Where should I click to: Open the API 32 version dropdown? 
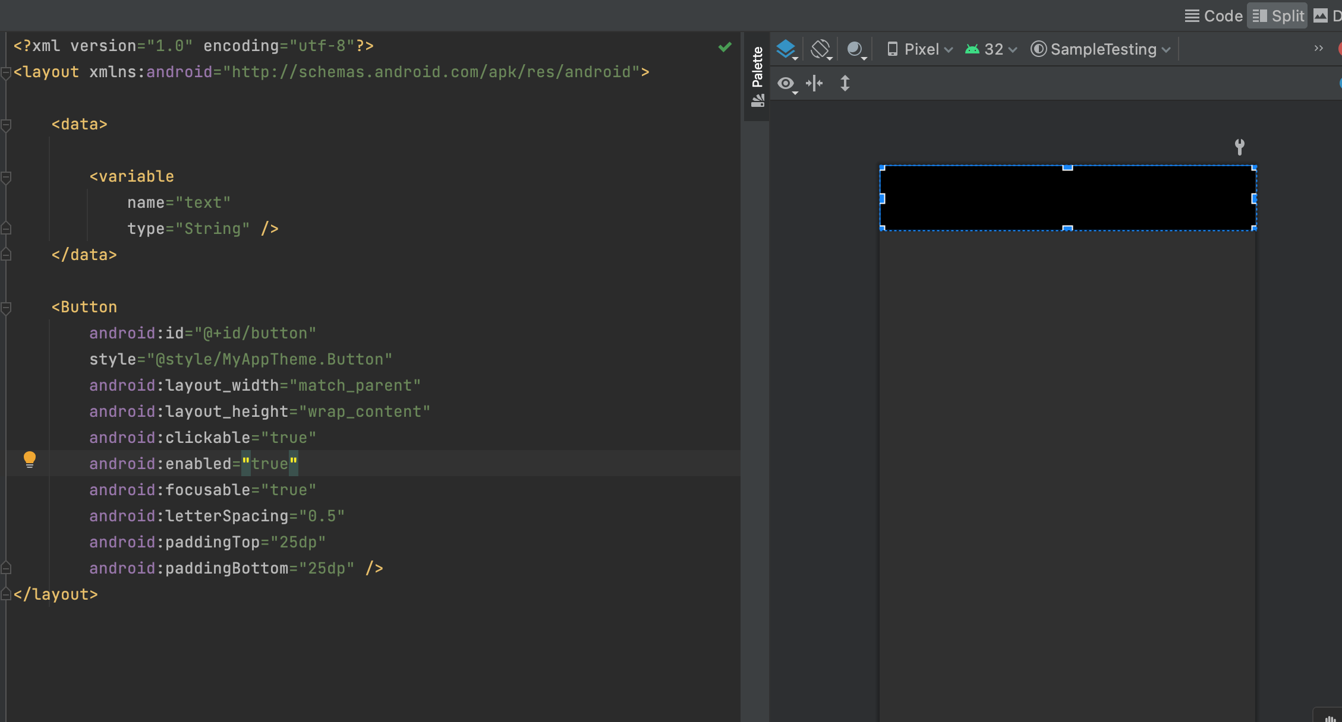(x=991, y=49)
